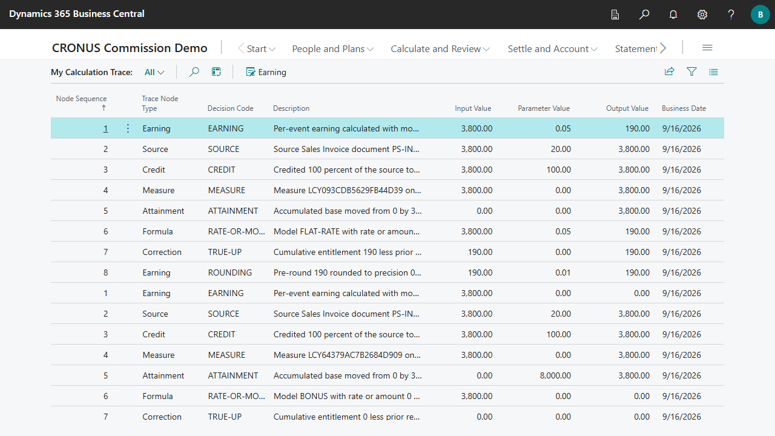Expand the Calculate and Review menu

(441, 48)
